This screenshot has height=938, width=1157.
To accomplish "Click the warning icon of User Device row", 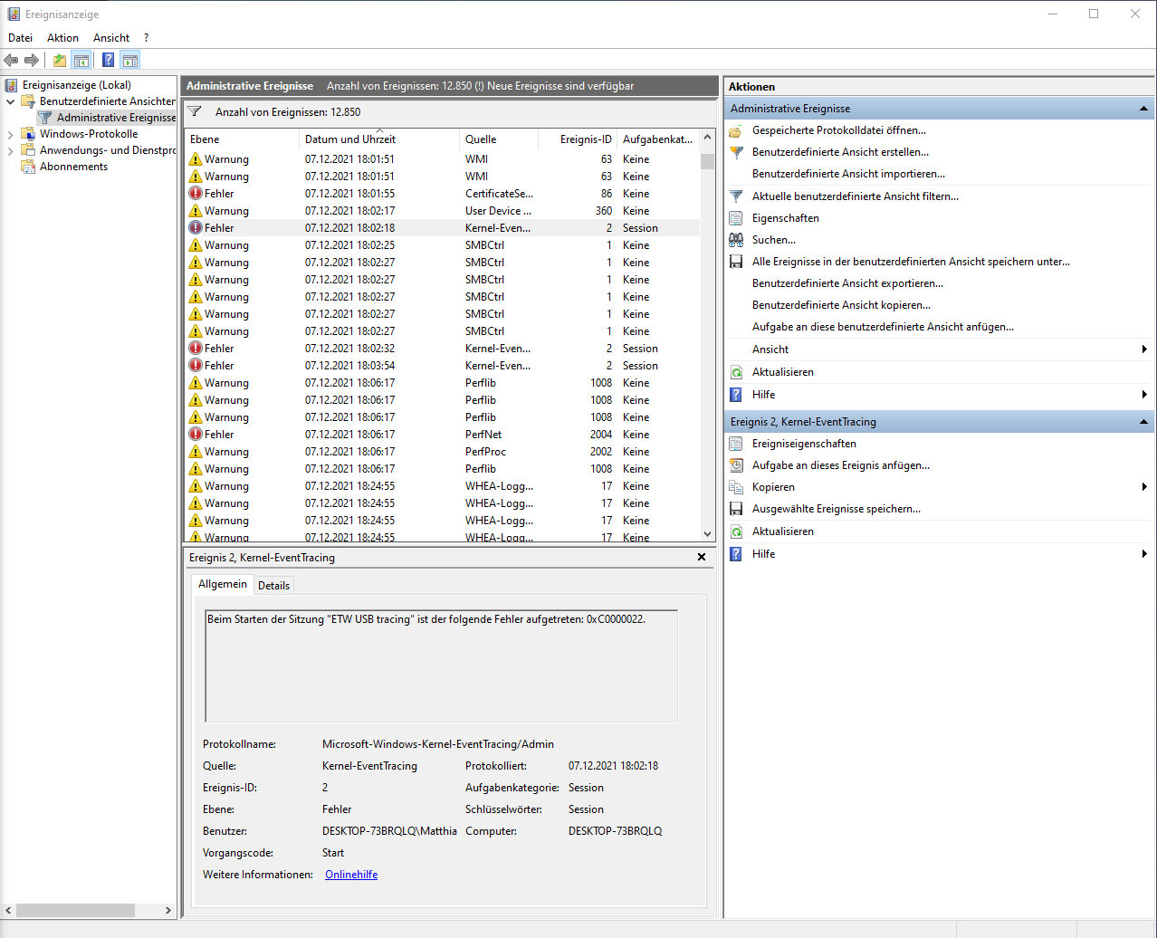I will (x=196, y=211).
